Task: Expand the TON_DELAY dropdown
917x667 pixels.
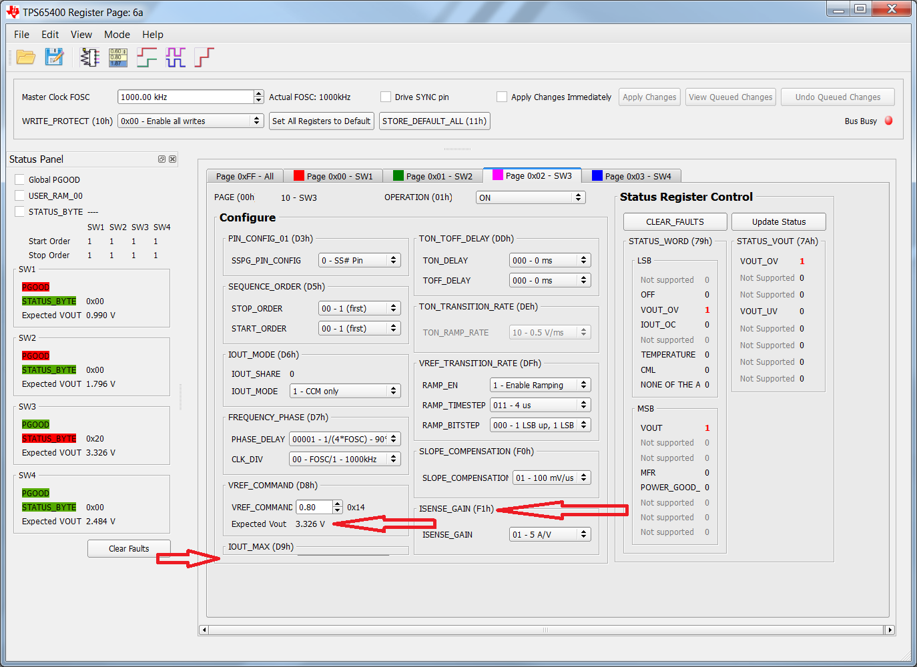Action: (550, 260)
